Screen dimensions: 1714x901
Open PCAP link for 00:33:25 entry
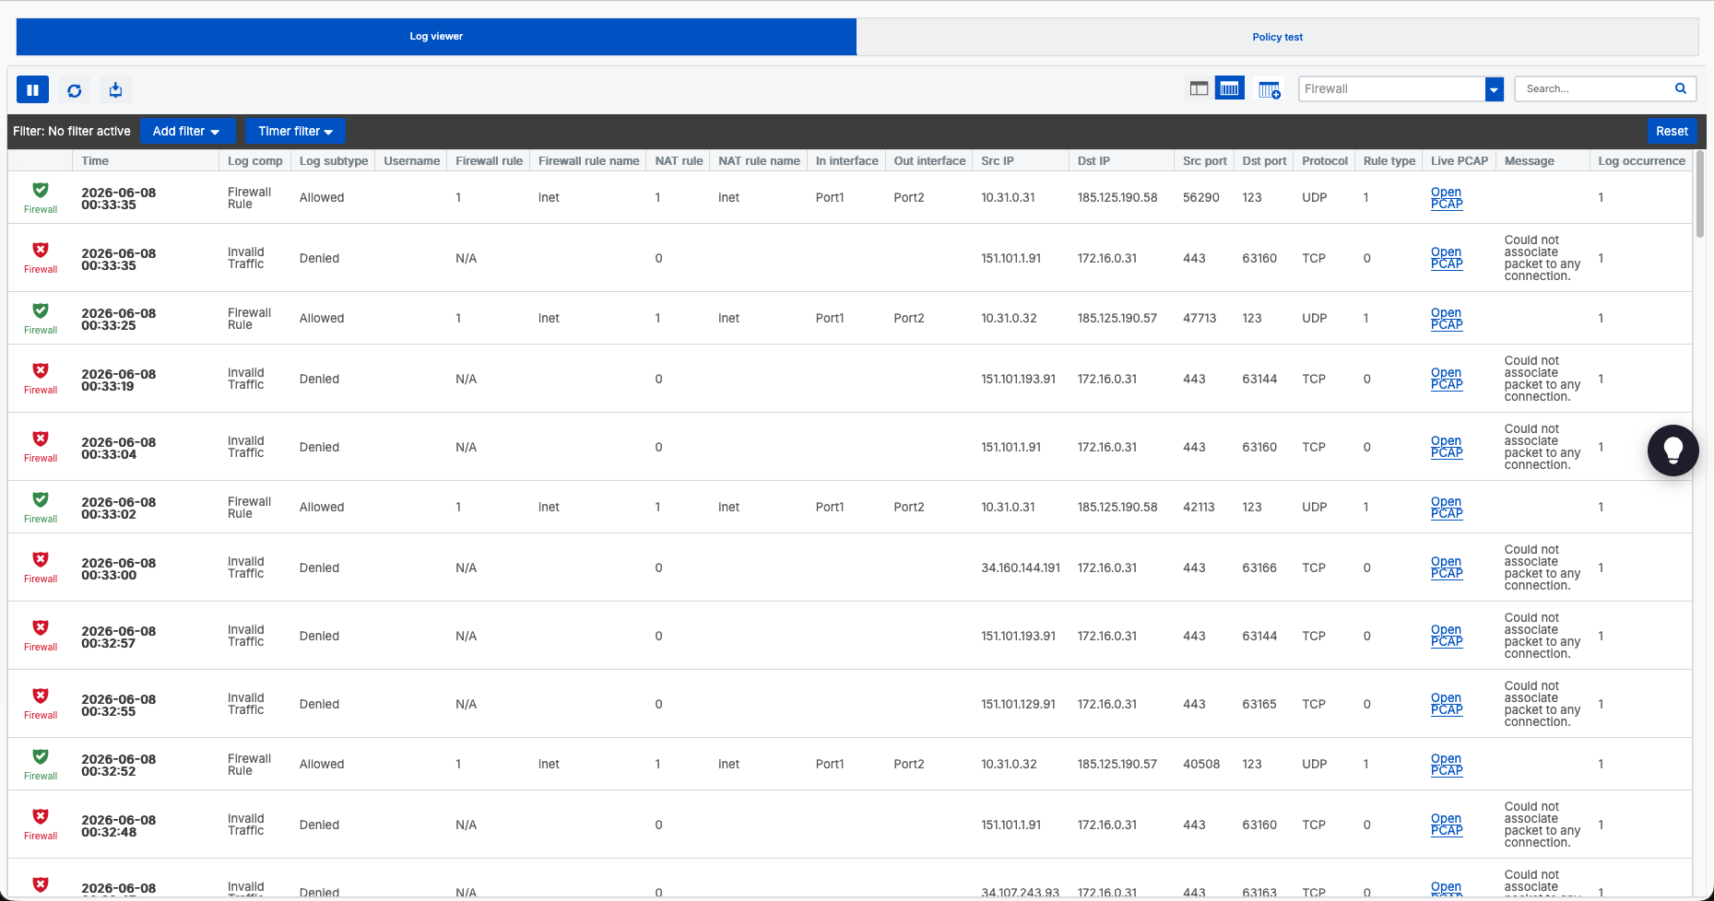1447,319
